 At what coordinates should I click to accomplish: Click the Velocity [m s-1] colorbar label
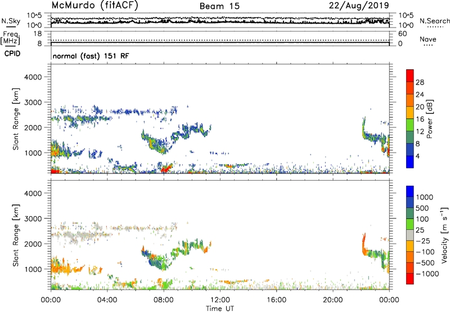tap(444, 235)
